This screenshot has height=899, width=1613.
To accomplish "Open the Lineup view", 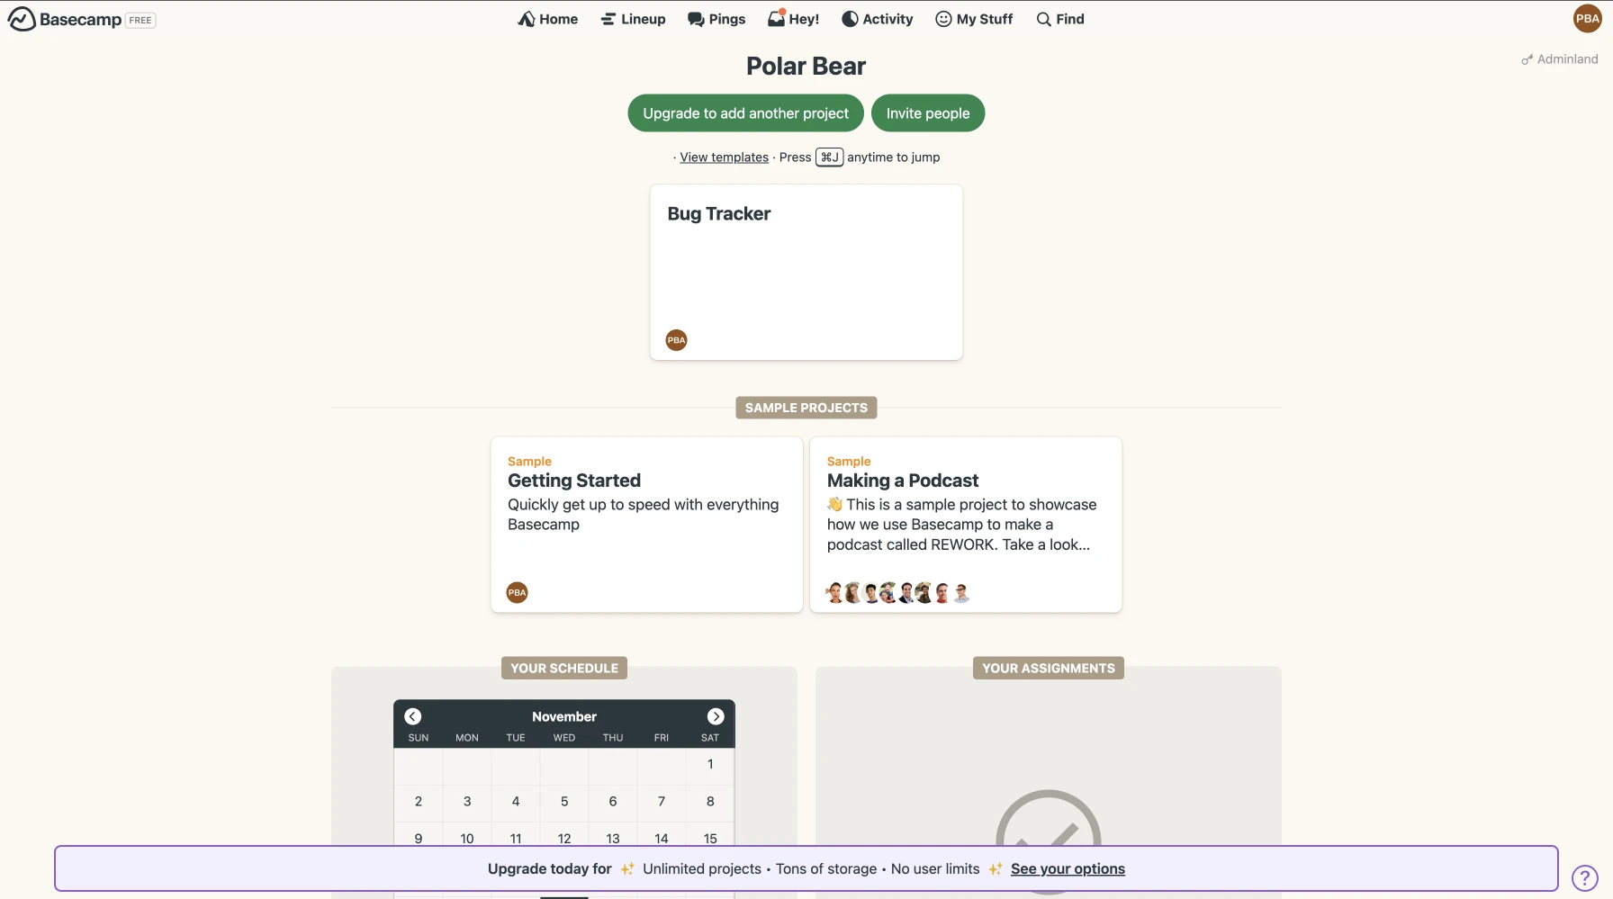I will pyautogui.click(x=633, y=19).
